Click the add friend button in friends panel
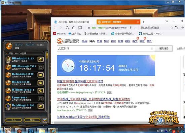 click(x=14, y=120)
